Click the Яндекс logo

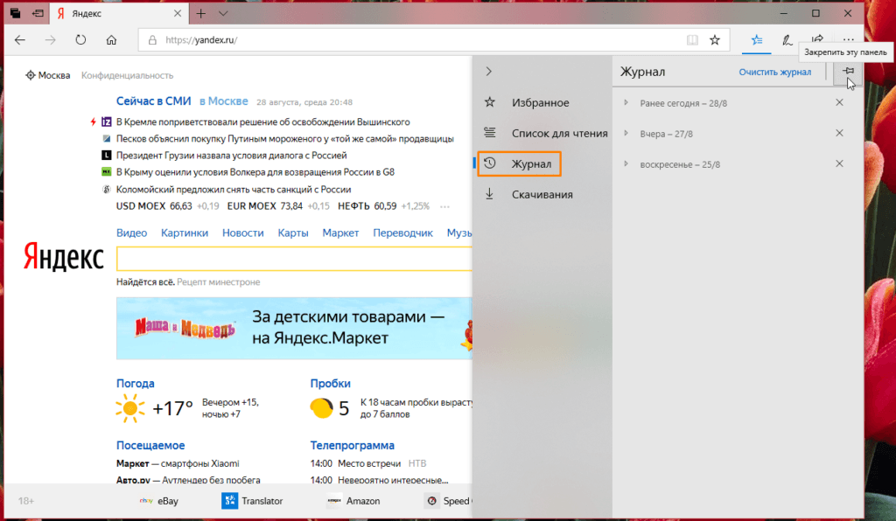click(x=63, y=257)
